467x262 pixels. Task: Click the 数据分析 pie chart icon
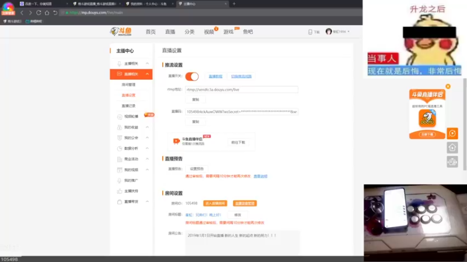point(120,148)
